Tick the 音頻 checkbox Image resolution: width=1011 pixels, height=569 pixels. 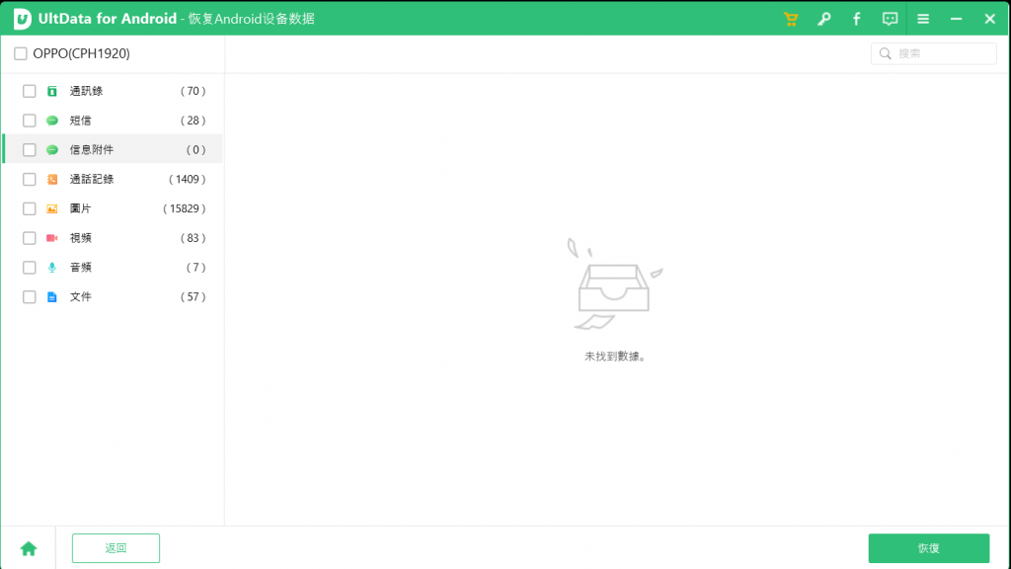[x=29, y=267]
